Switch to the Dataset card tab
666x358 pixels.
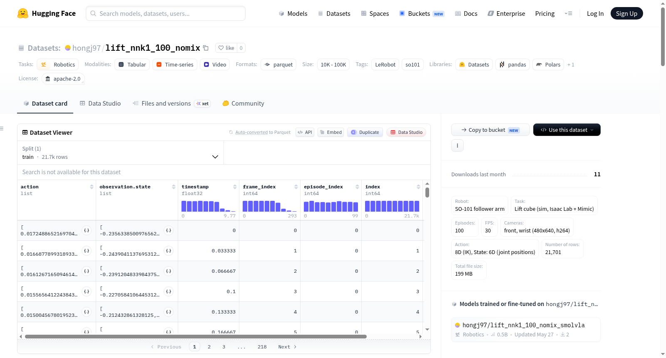point(45,104)
